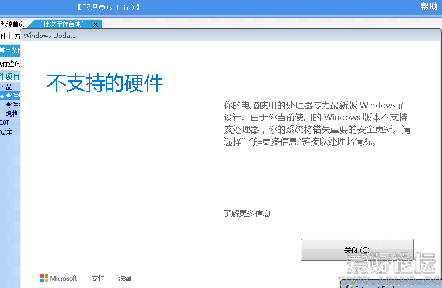Click the 执行查询 button in sidebar

[x=10, y=63]
